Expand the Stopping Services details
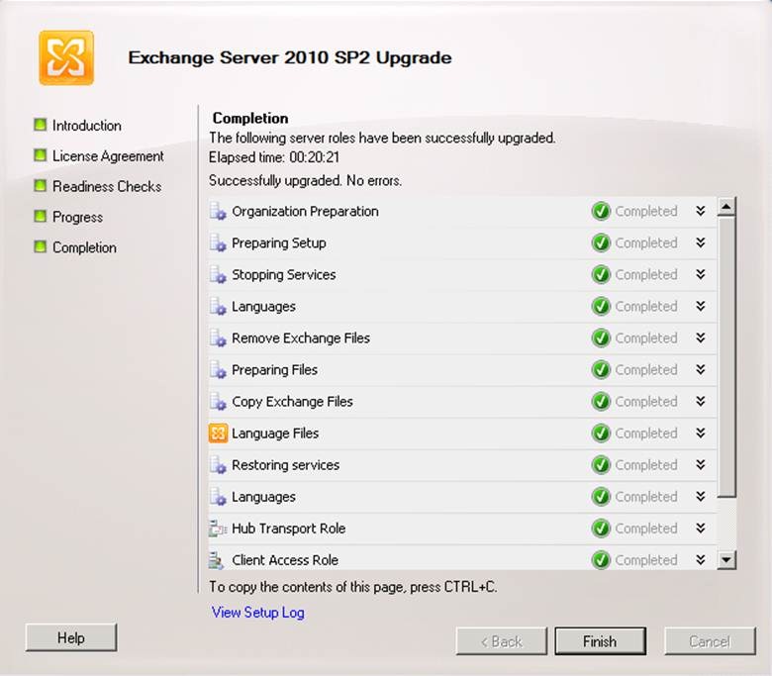The width and height of the screenshot is (772, 676). 701,274
